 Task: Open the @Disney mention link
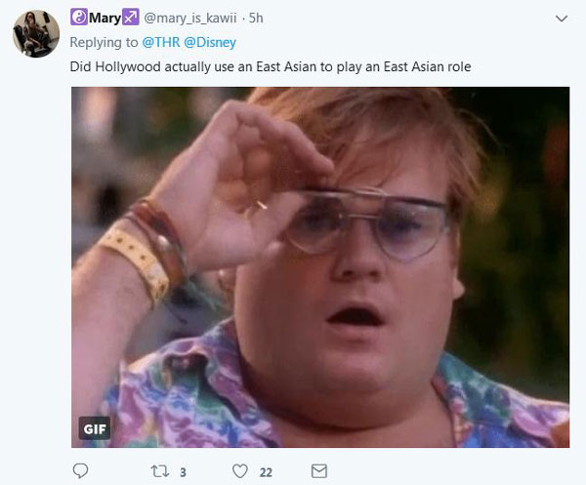click(210, 42)
